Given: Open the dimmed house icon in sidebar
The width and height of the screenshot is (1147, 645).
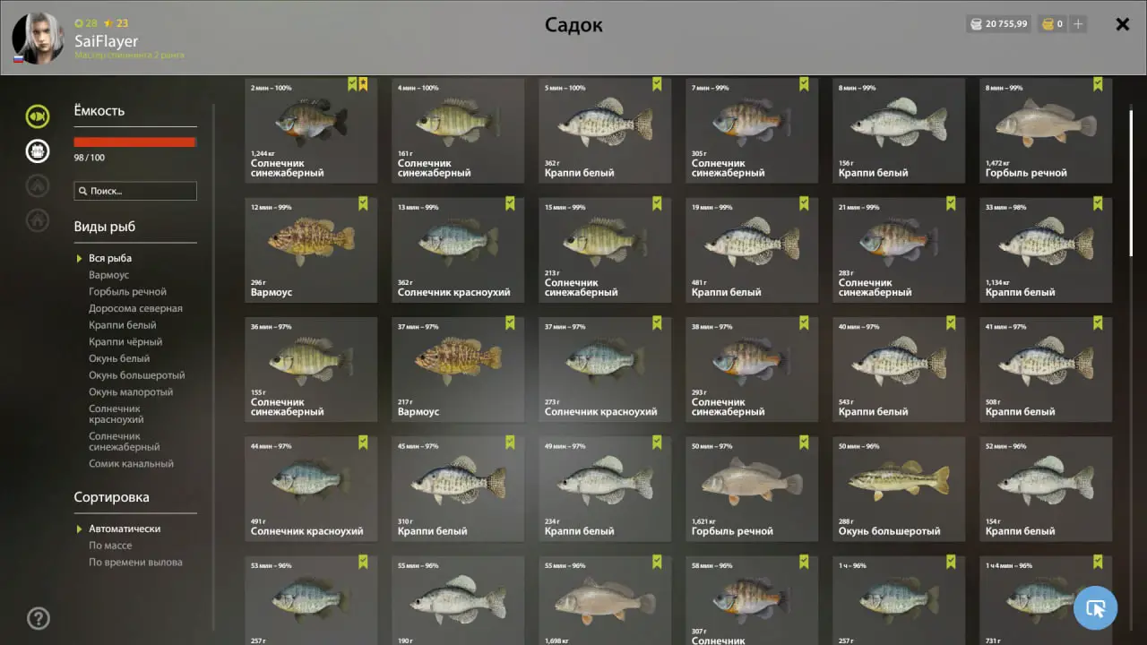Looking at the screenshot, I should pos(37,219).
